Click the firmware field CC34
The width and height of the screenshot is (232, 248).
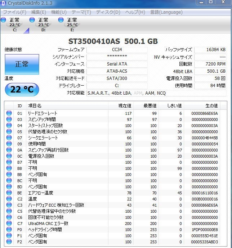[117, 50]
